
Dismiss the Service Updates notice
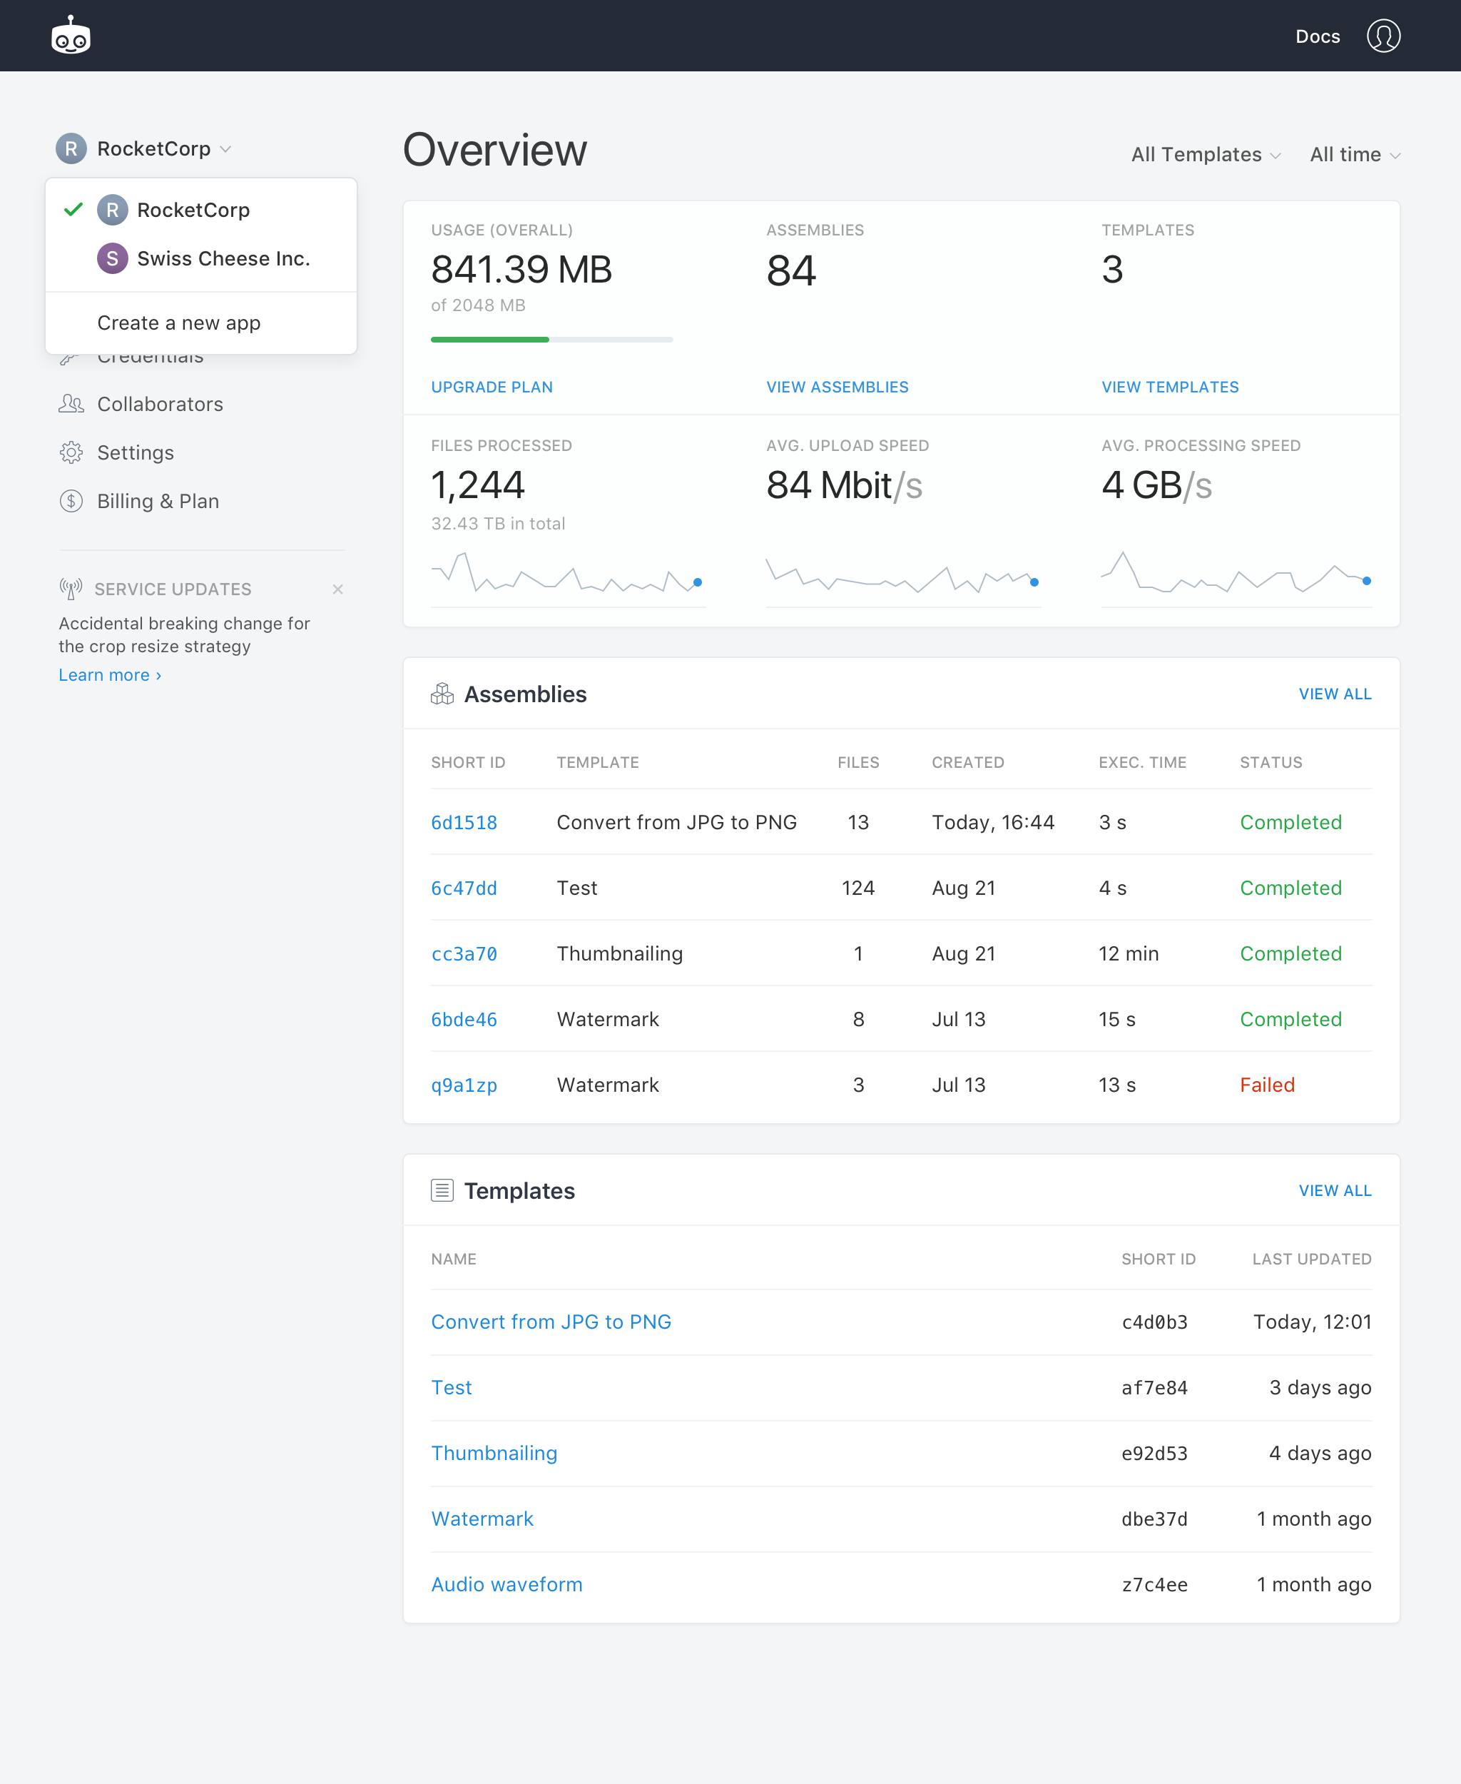click(x=337, y=589)
